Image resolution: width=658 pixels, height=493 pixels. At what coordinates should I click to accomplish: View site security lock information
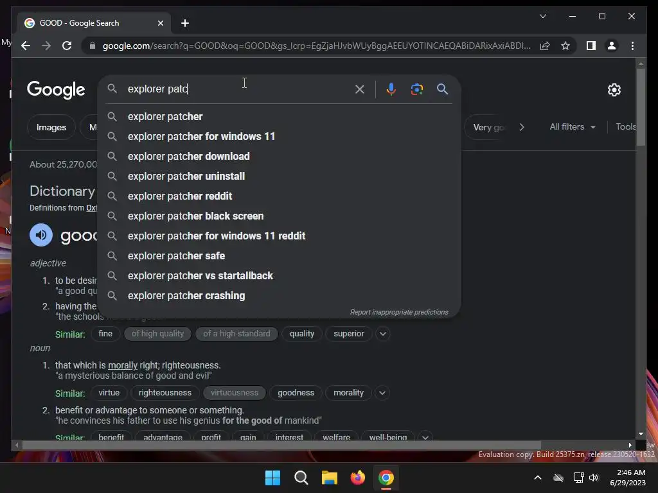(x=93, y=46)
